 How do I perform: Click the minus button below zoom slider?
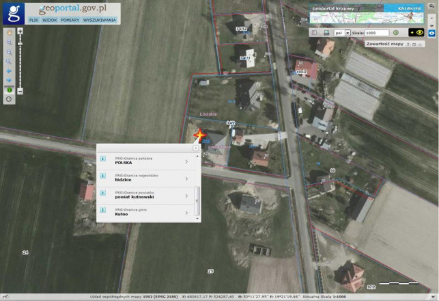[20, 91]
